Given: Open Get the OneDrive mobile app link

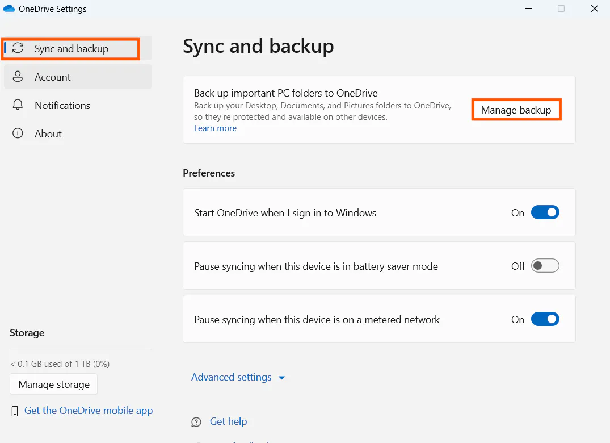Looking at the screenshot, I should point(89,410).
